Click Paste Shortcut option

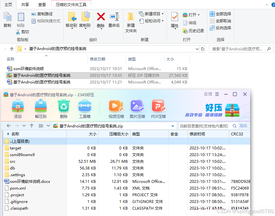point(46,21)
